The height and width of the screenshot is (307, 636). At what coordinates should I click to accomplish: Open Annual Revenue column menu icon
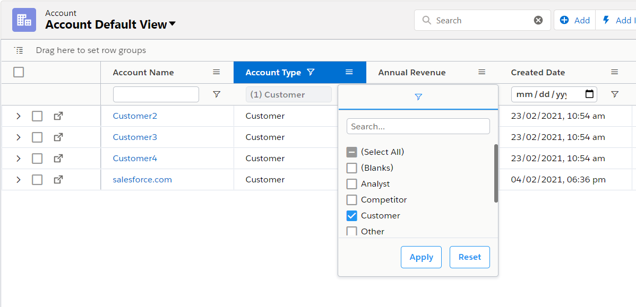[482, 72]
